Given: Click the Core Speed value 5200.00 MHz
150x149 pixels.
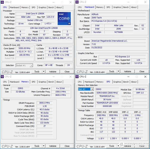Looking at the screenshot, I should 24,48.
